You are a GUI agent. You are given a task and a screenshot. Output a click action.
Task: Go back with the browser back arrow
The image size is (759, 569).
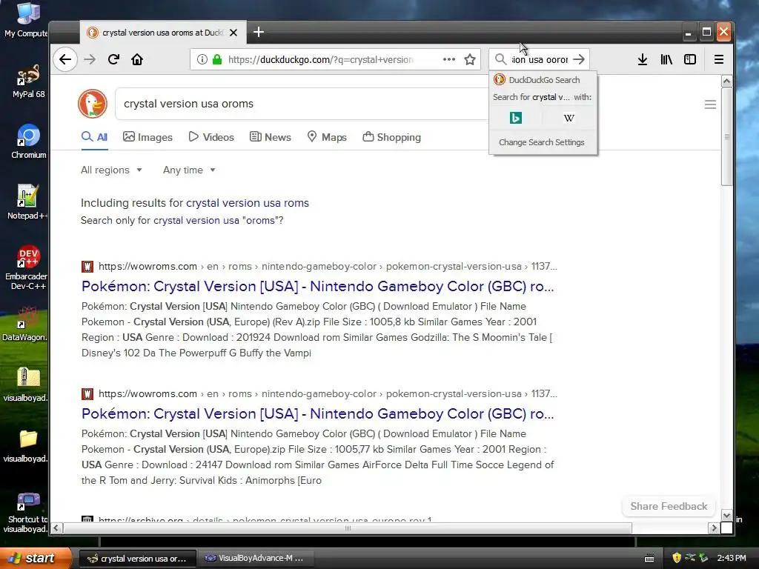point(65,59)
